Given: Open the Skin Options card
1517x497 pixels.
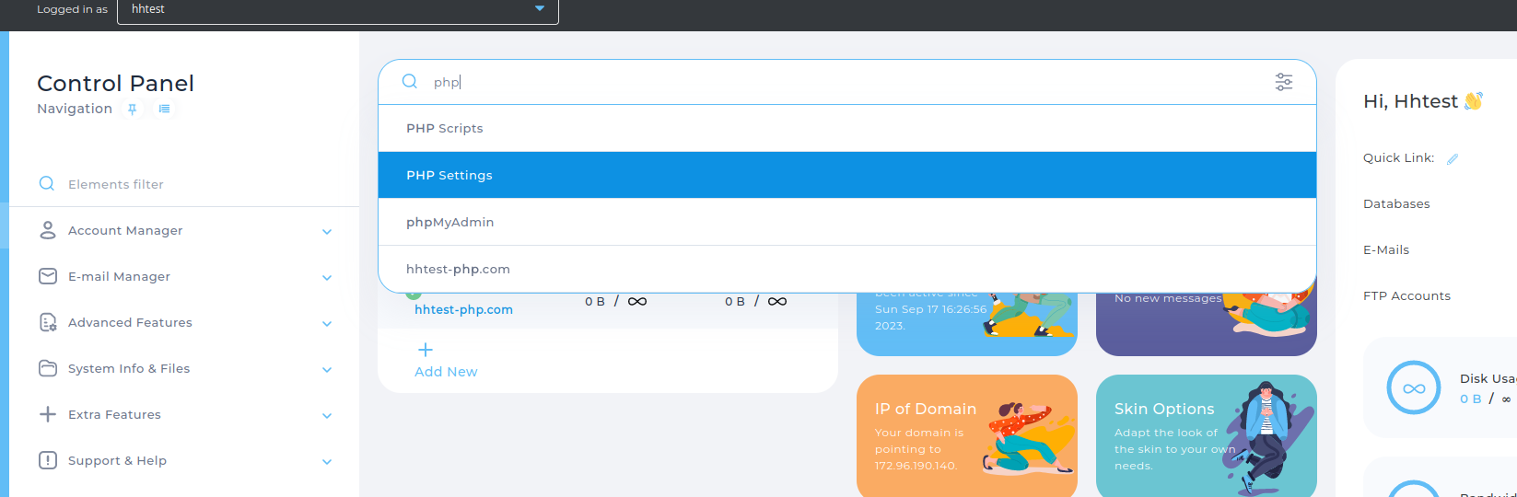Looking at the screenshot, I should (1207, 435).
